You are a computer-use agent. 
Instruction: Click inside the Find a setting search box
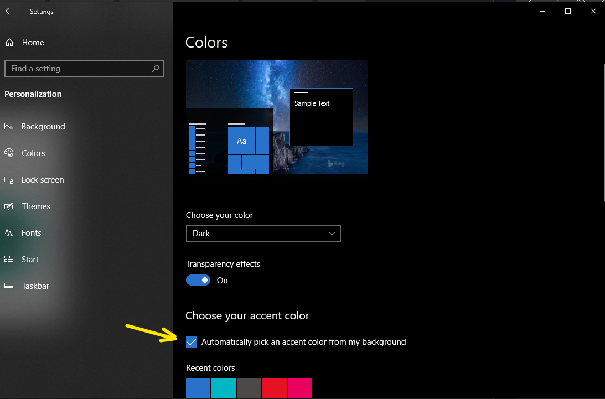pos(77,68)
